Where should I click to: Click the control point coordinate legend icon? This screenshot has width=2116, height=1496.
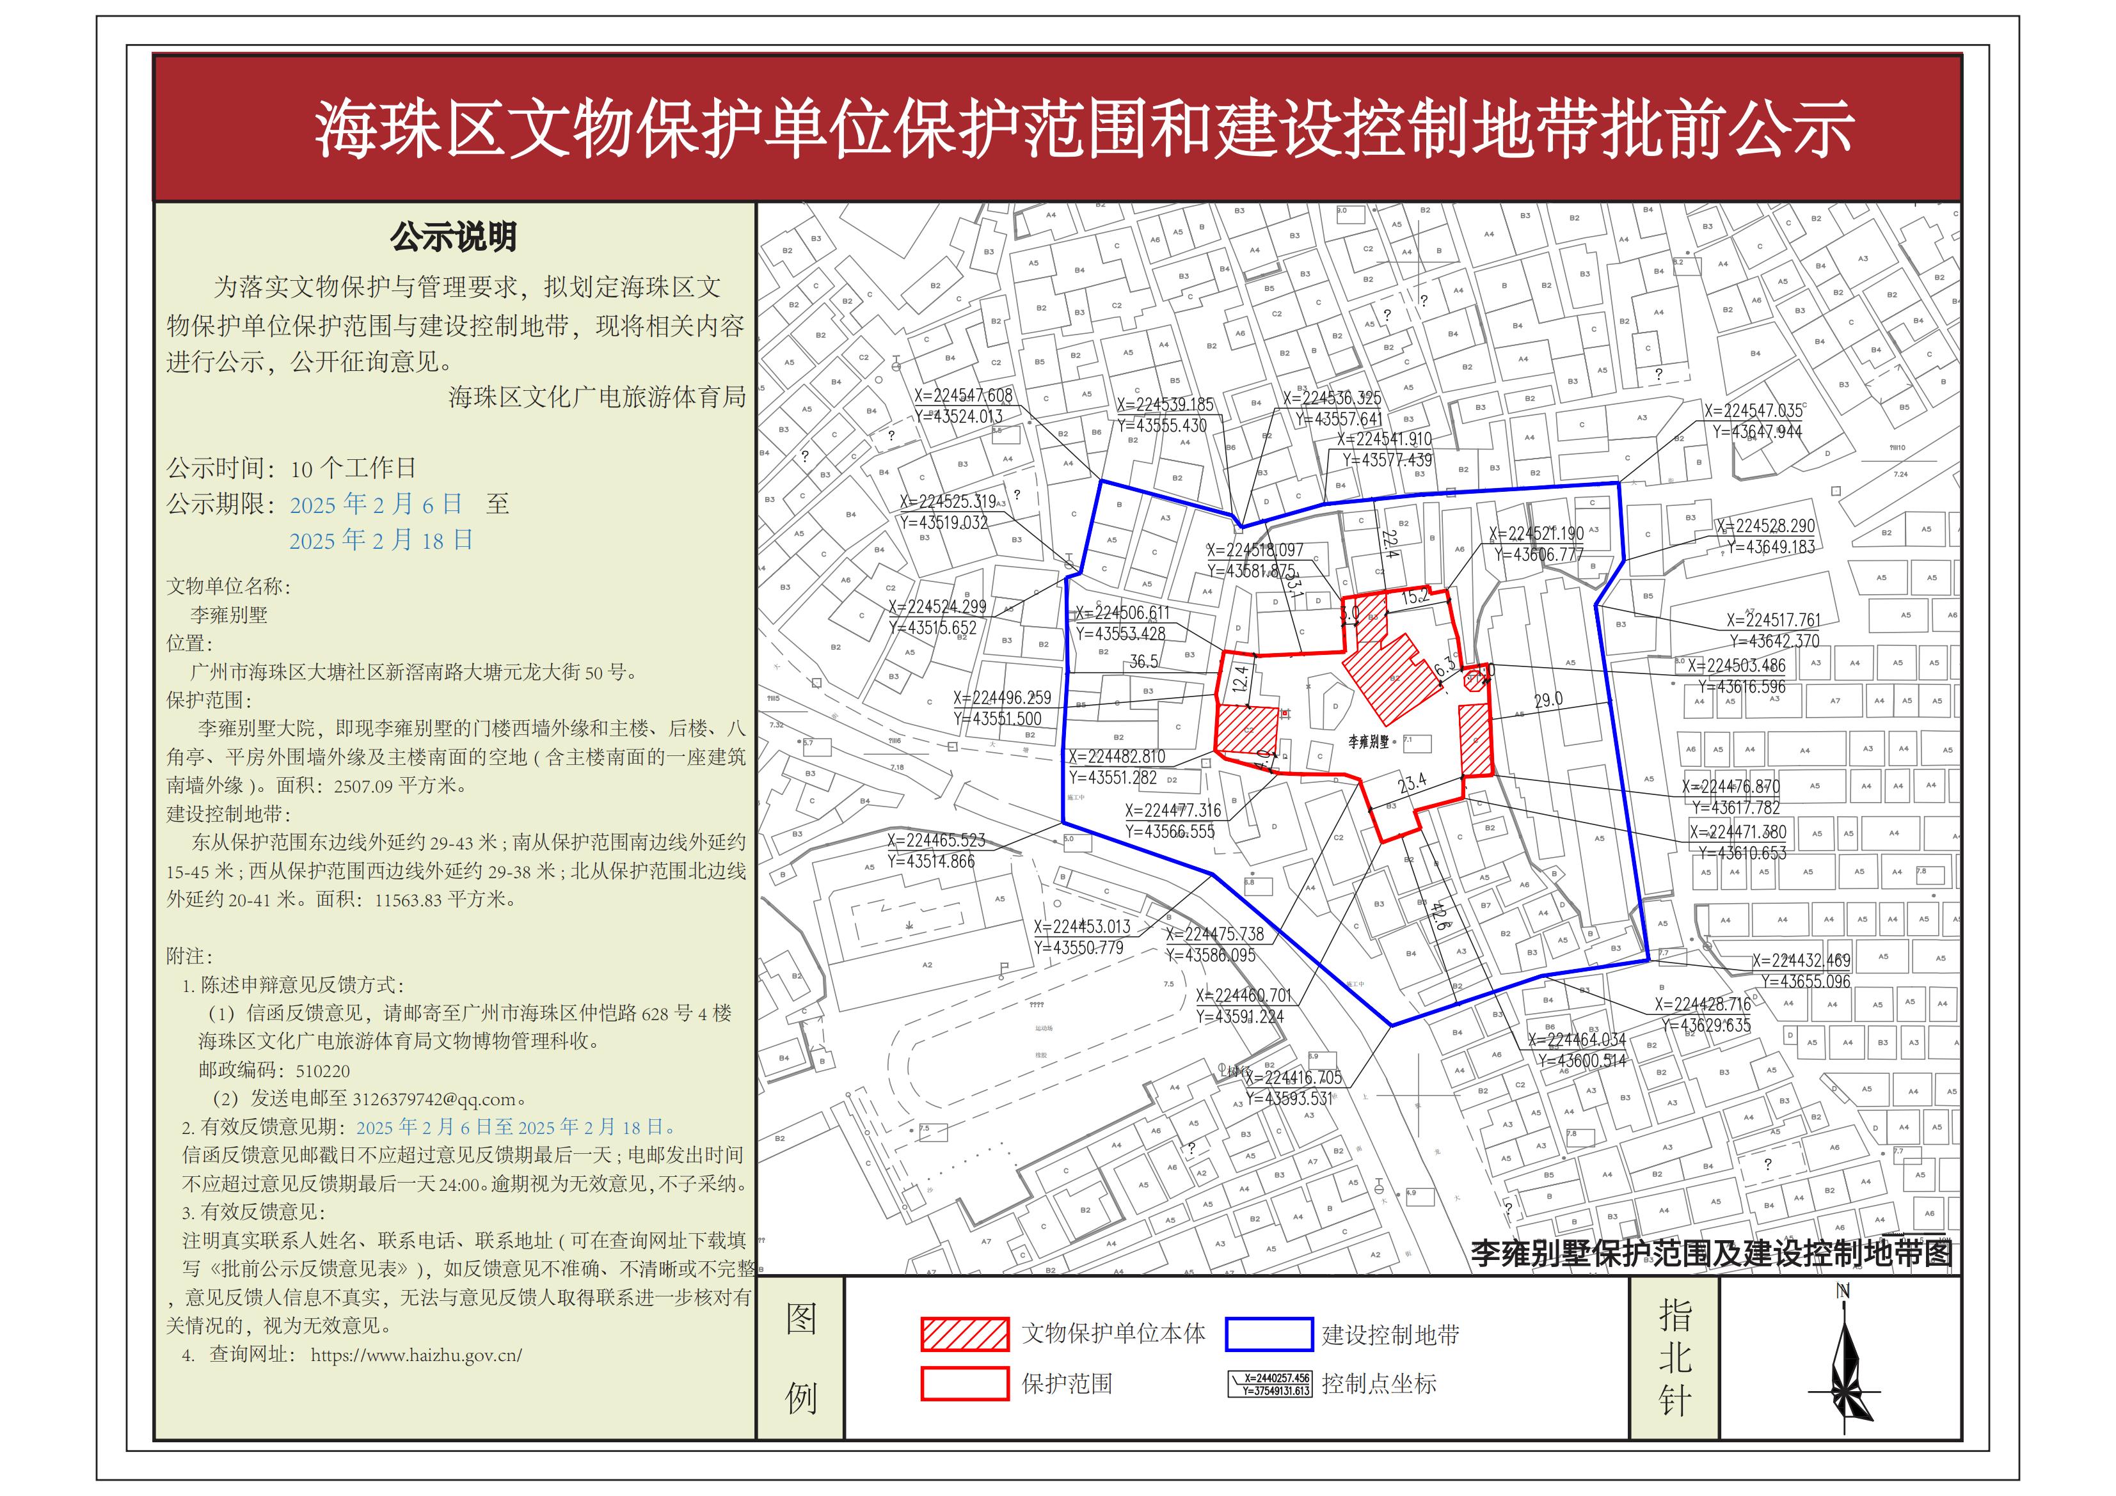(1269, 1383)
